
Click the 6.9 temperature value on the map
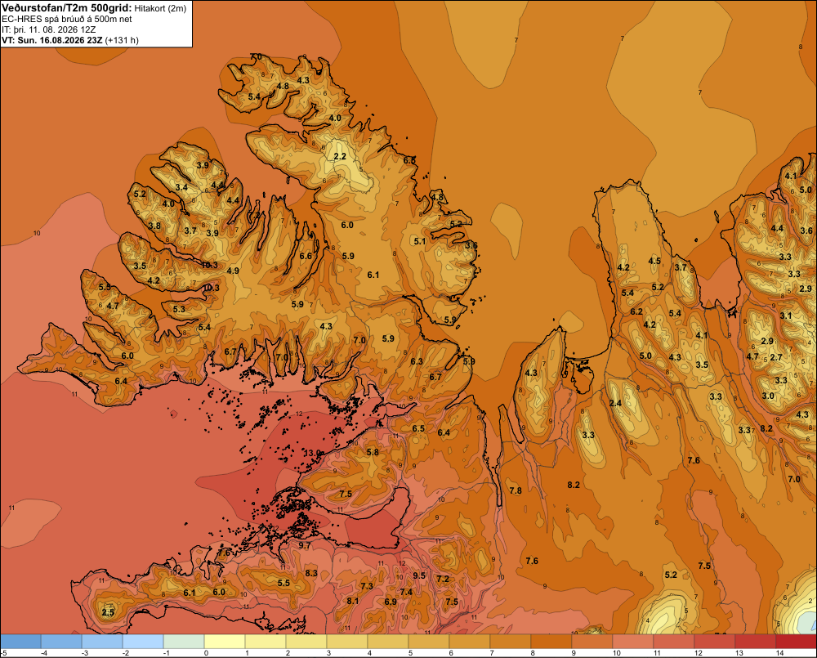(x=391, y=602)
